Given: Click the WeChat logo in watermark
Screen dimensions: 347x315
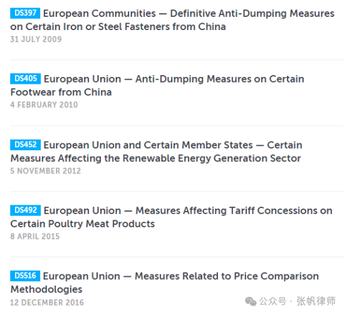Looking at the screenshot, I should point(251,301).
